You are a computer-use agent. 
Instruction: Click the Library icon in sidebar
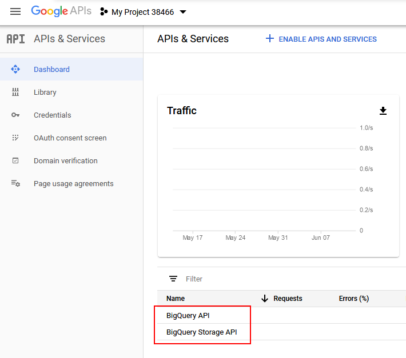[x=15, y=92]
